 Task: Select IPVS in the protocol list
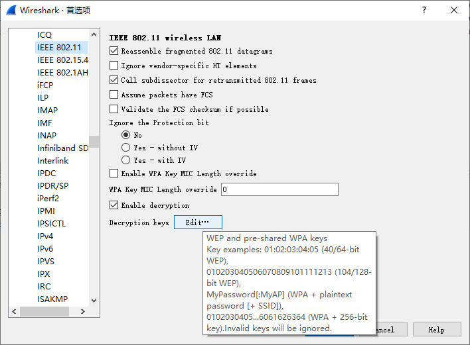click(46, 261)
